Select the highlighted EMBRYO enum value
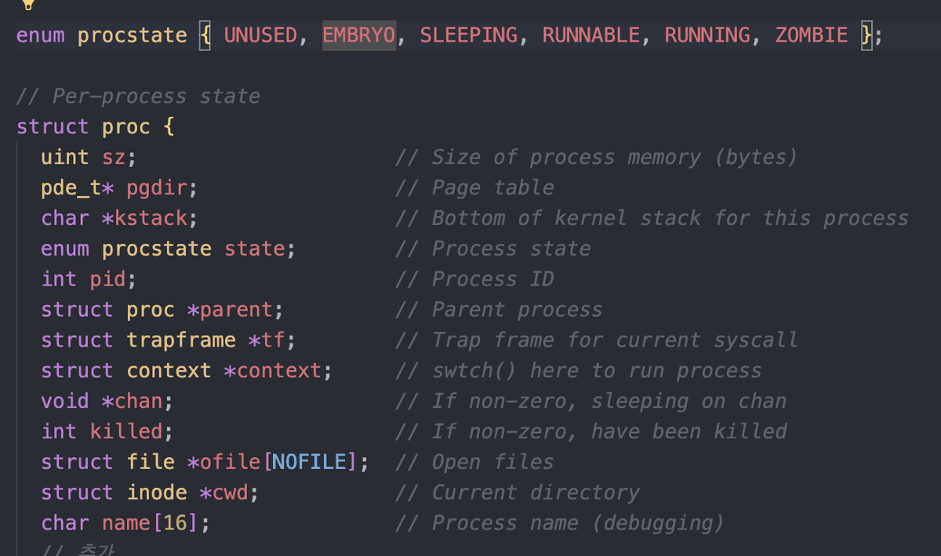Image resolution: width=941 pixels, height=556 pixels. click(359, 35)
